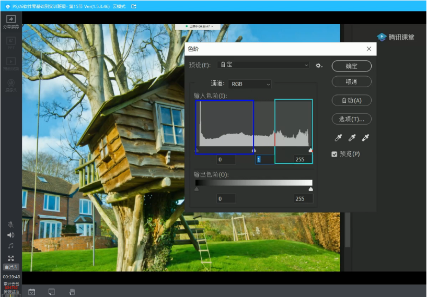Click the input highlight value field 255

[x=303, y=160]
